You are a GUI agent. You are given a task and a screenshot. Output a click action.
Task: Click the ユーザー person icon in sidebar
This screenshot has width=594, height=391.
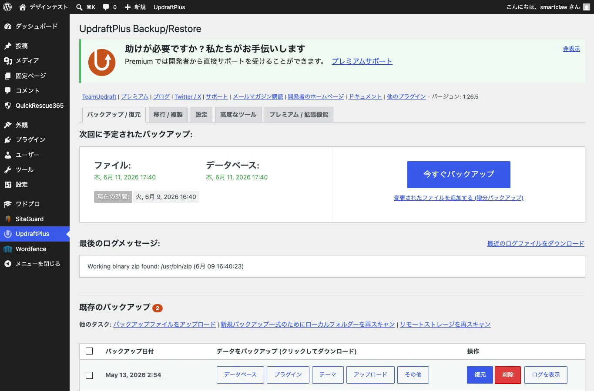click(8, 155)
